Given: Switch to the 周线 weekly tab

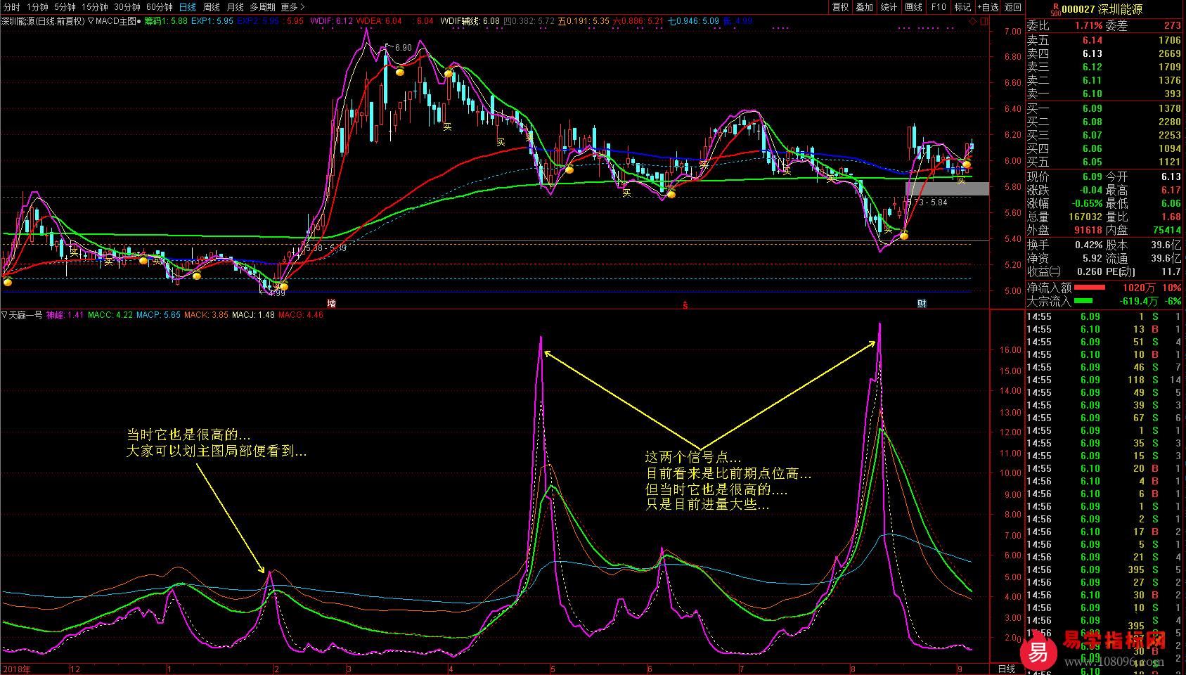Looking at the screenshot, I should point(212,7).
